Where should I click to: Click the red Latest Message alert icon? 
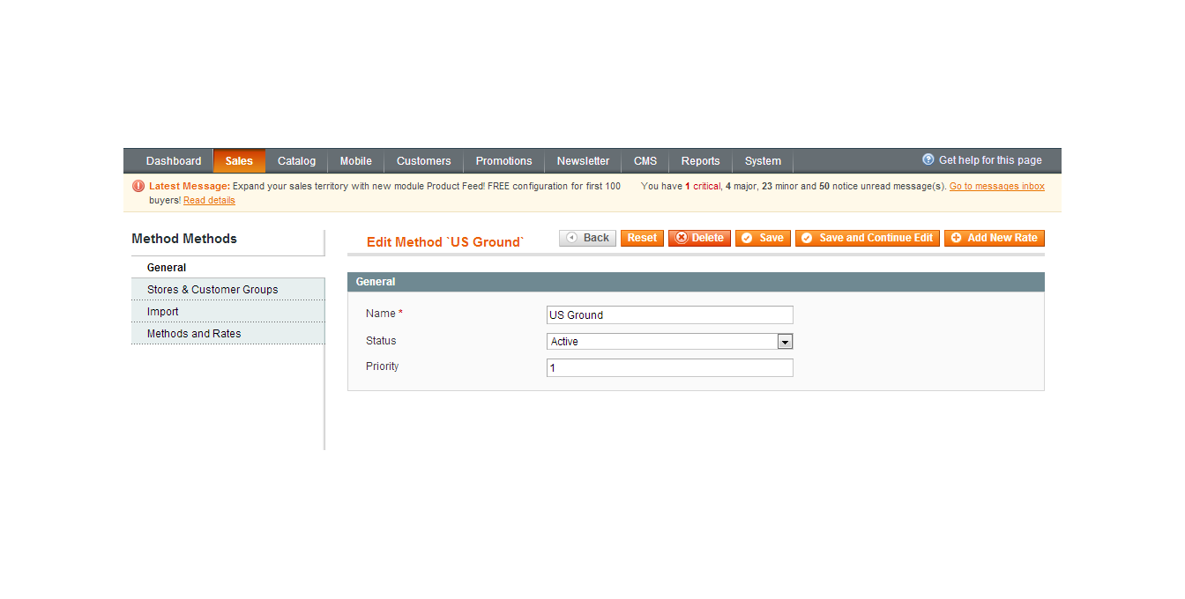tap(138, 186)
